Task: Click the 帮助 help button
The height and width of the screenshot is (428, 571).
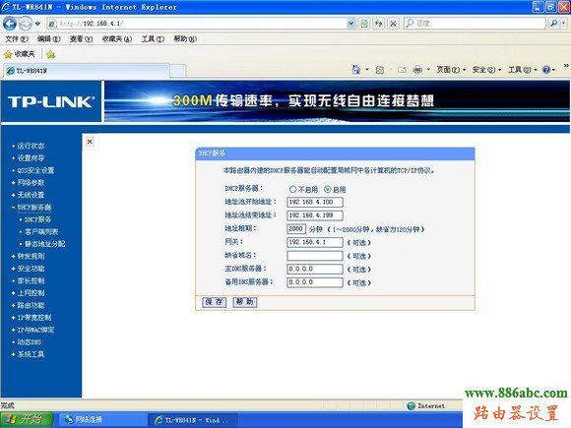Action: pos(245,302)
